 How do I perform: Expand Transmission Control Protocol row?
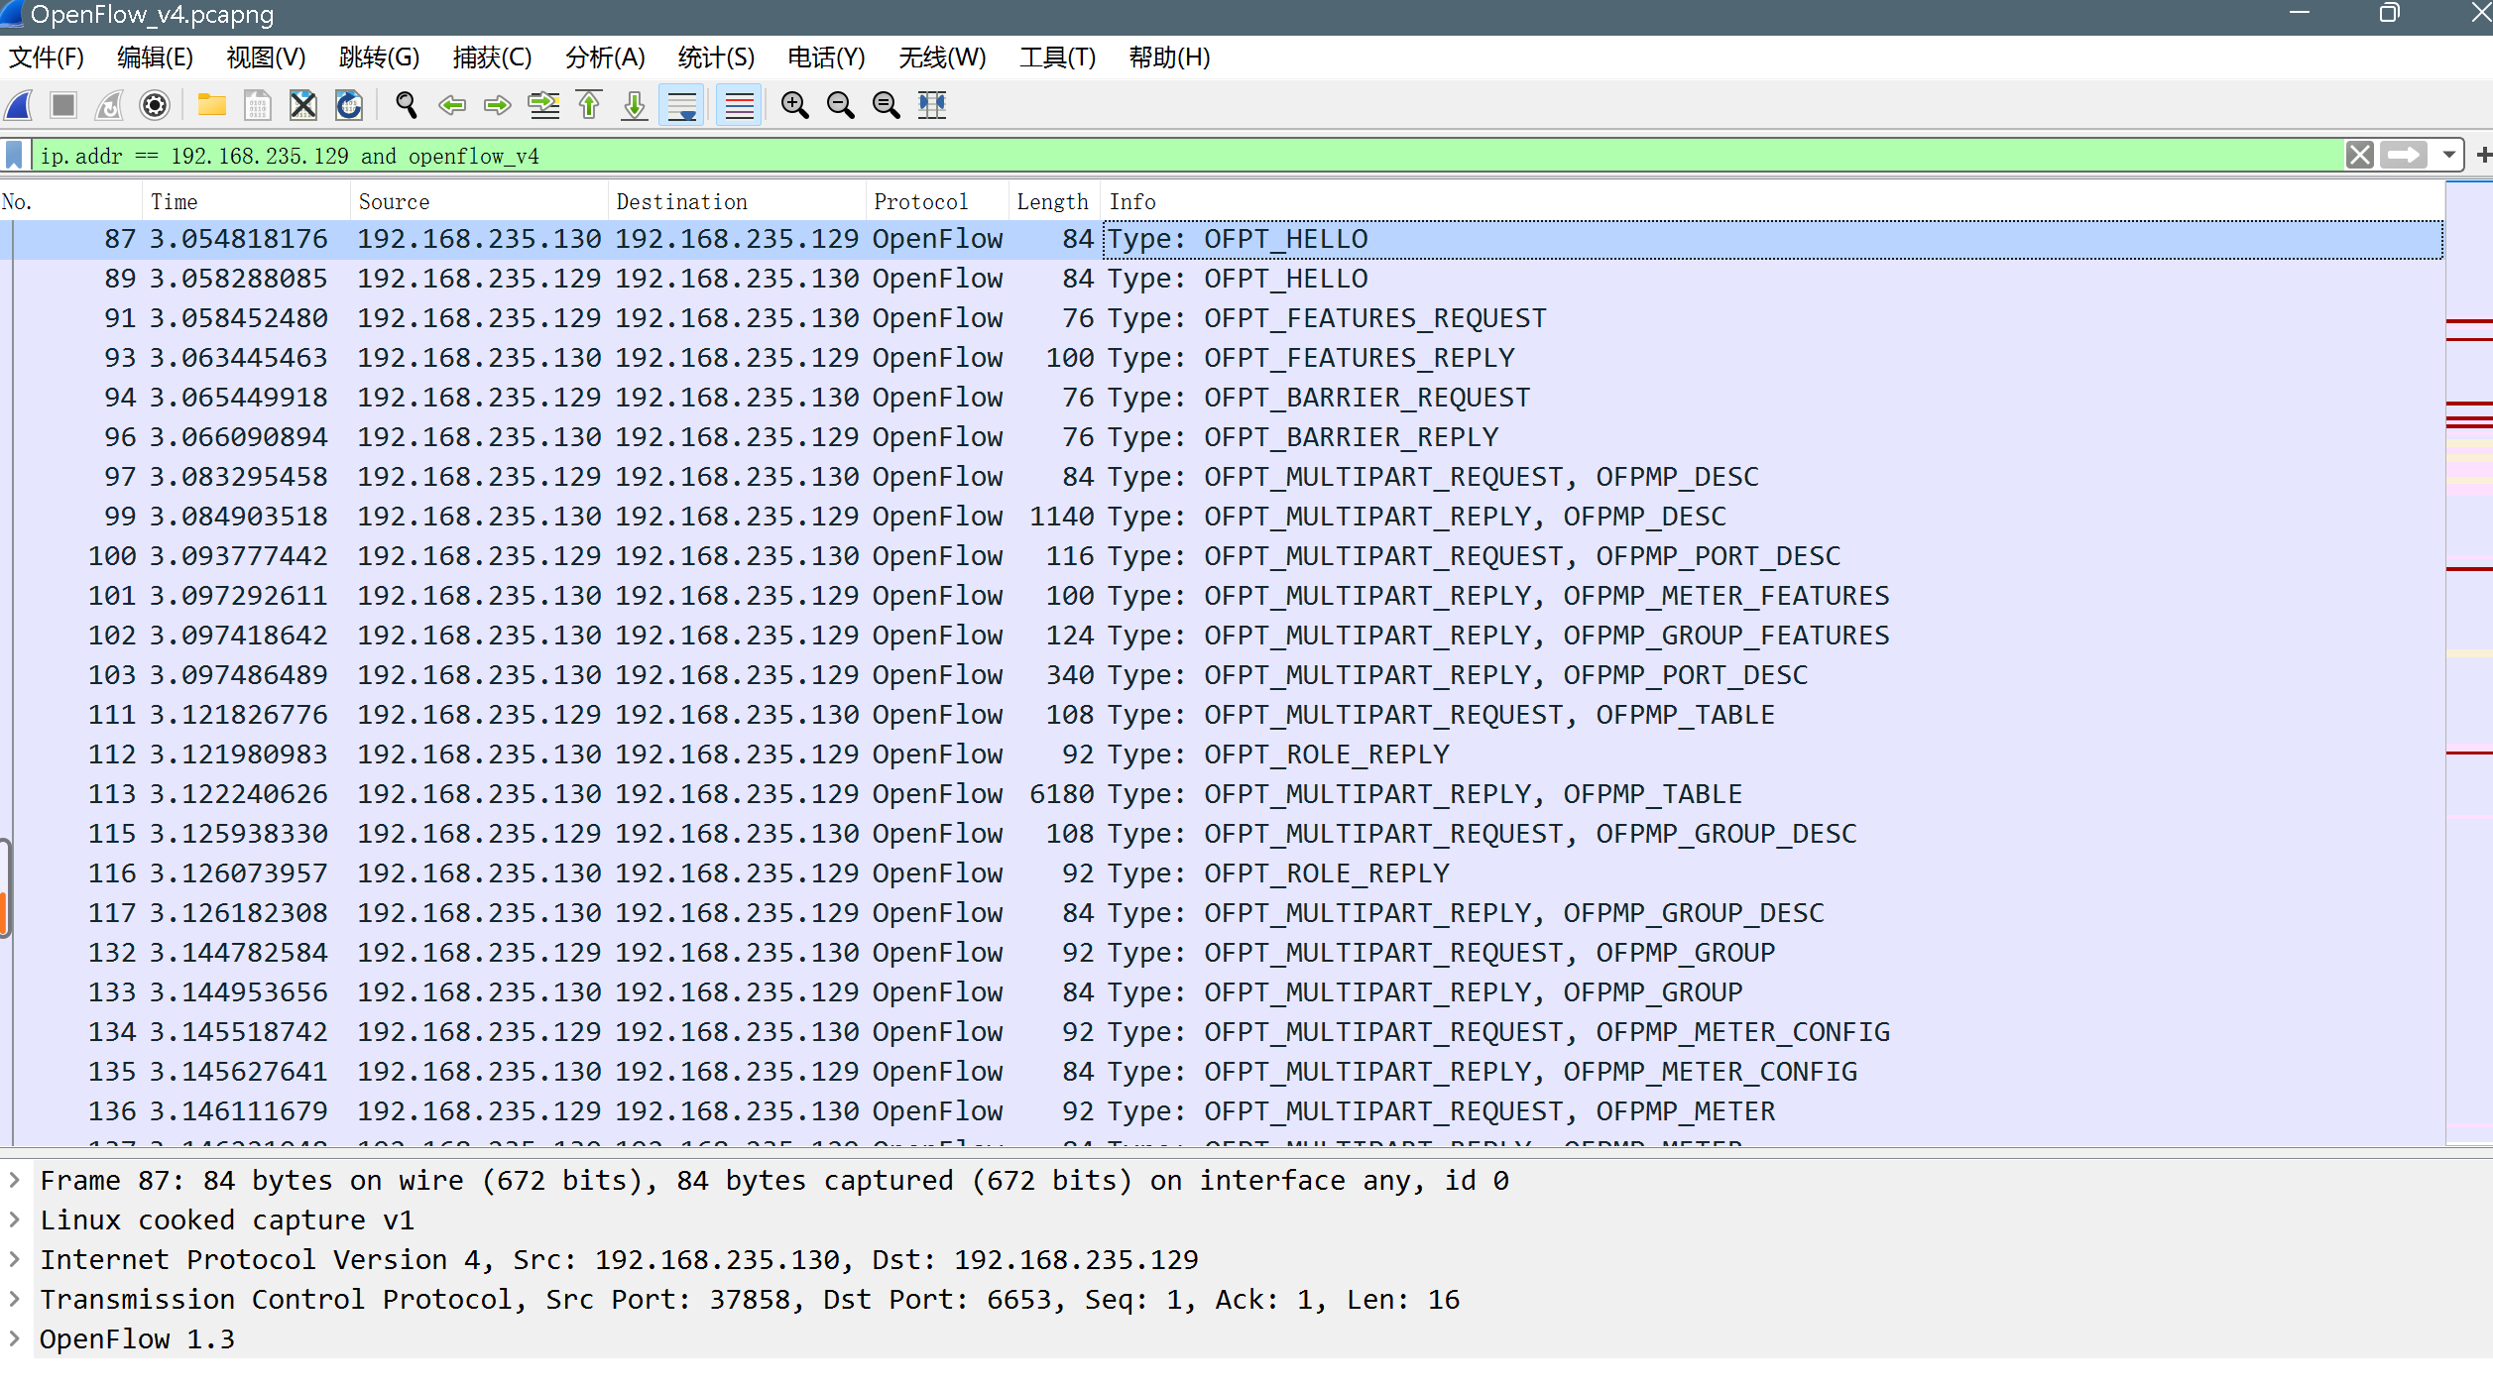[x=15, y=1299]
